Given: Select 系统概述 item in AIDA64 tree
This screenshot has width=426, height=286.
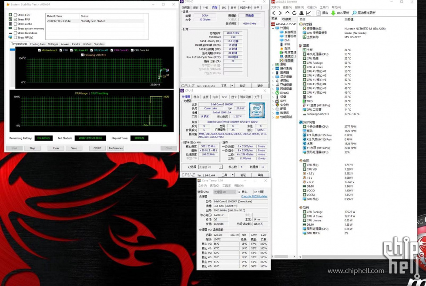Looking at the screenshot, I should (288, 32).
